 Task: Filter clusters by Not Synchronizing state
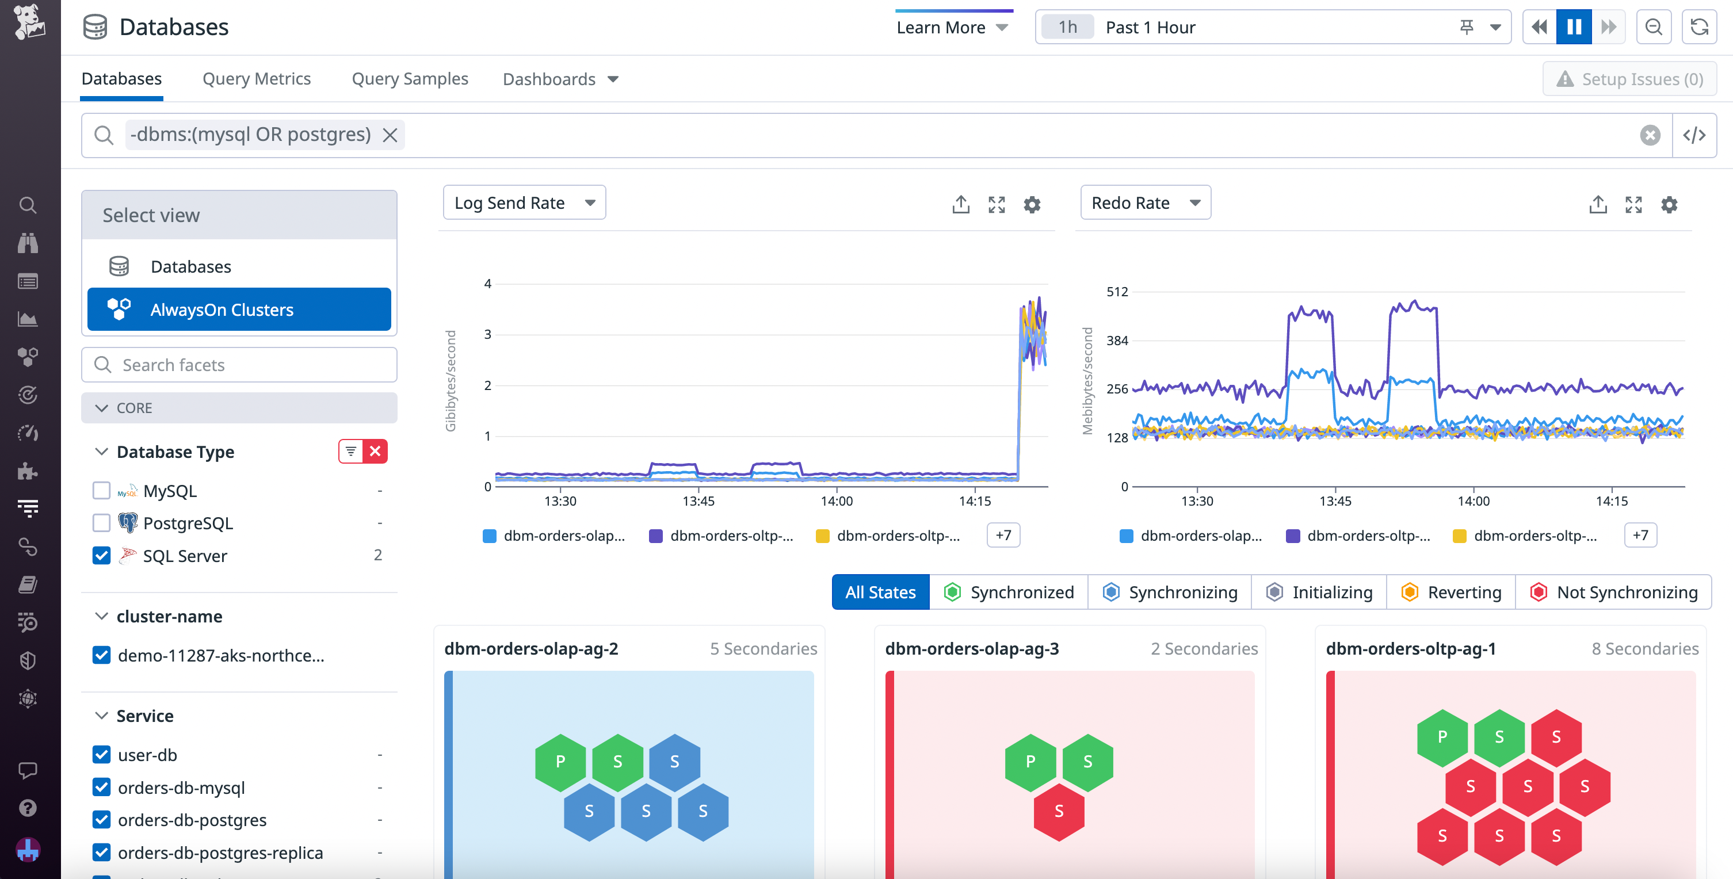[1613, 592]
